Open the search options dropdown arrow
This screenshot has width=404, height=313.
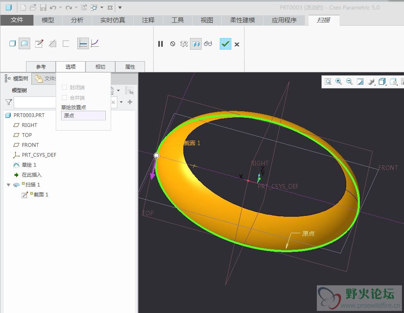121,102
